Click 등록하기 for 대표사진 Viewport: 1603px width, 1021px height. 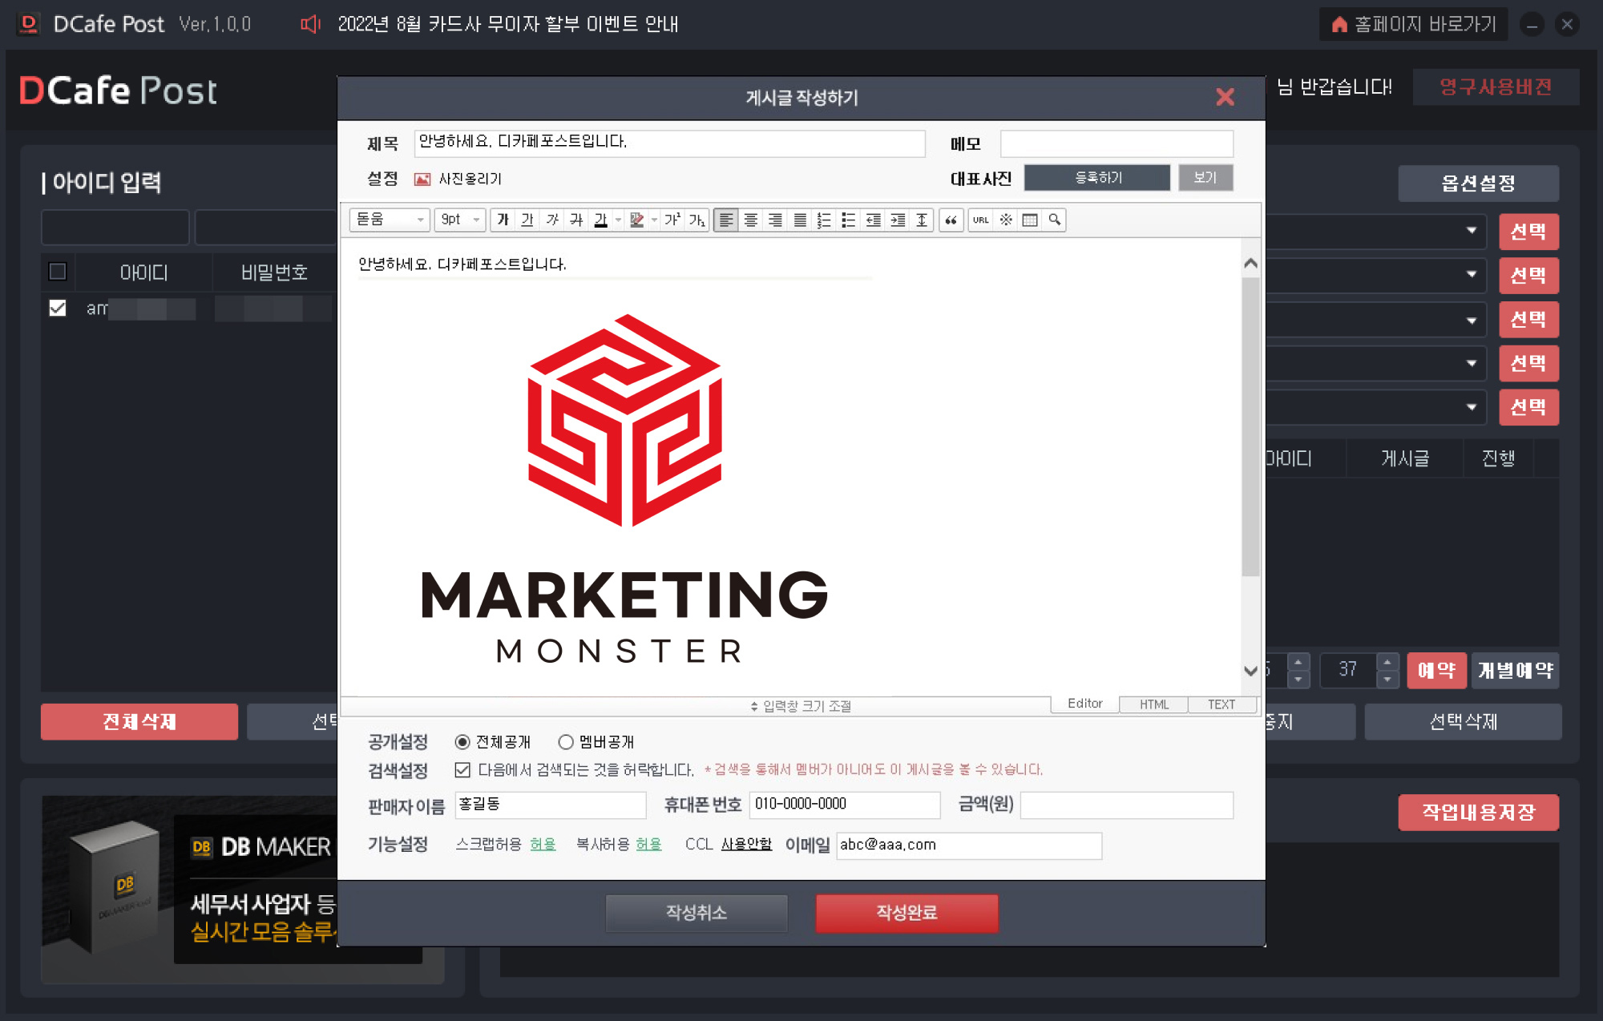pyautogui.click(x=1097, y=177)
